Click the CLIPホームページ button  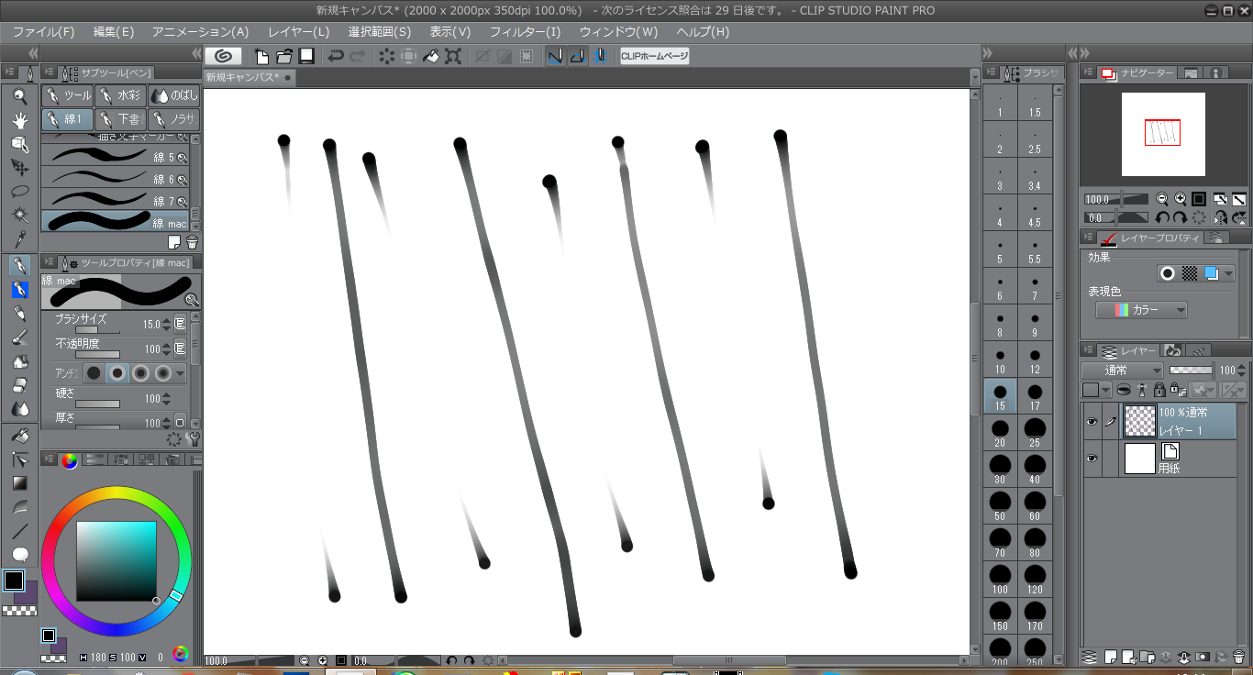tap(654, 55)
